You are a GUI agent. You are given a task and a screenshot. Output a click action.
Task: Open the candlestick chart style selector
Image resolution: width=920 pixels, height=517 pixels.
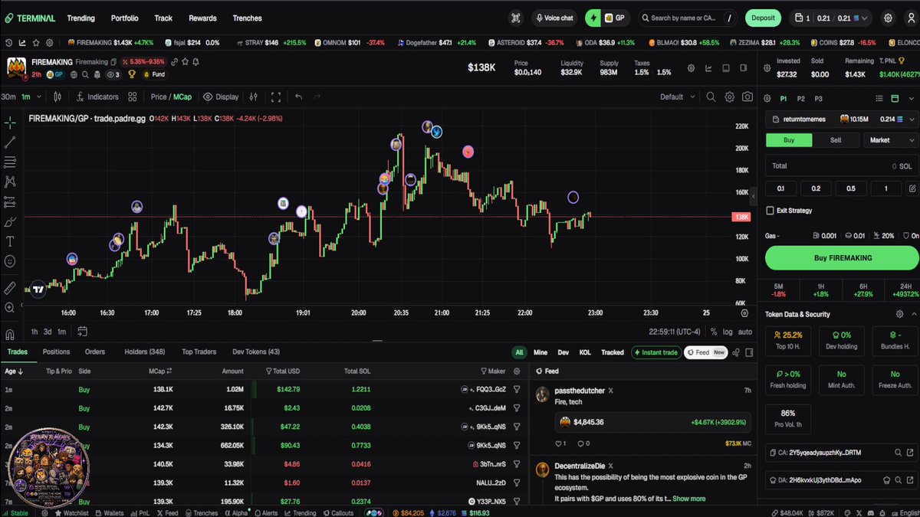coord(58,97)
